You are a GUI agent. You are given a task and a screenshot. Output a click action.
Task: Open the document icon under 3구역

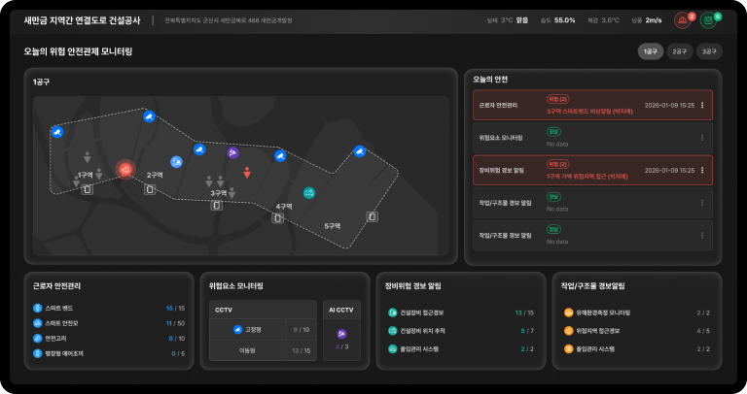click(216, 206)
